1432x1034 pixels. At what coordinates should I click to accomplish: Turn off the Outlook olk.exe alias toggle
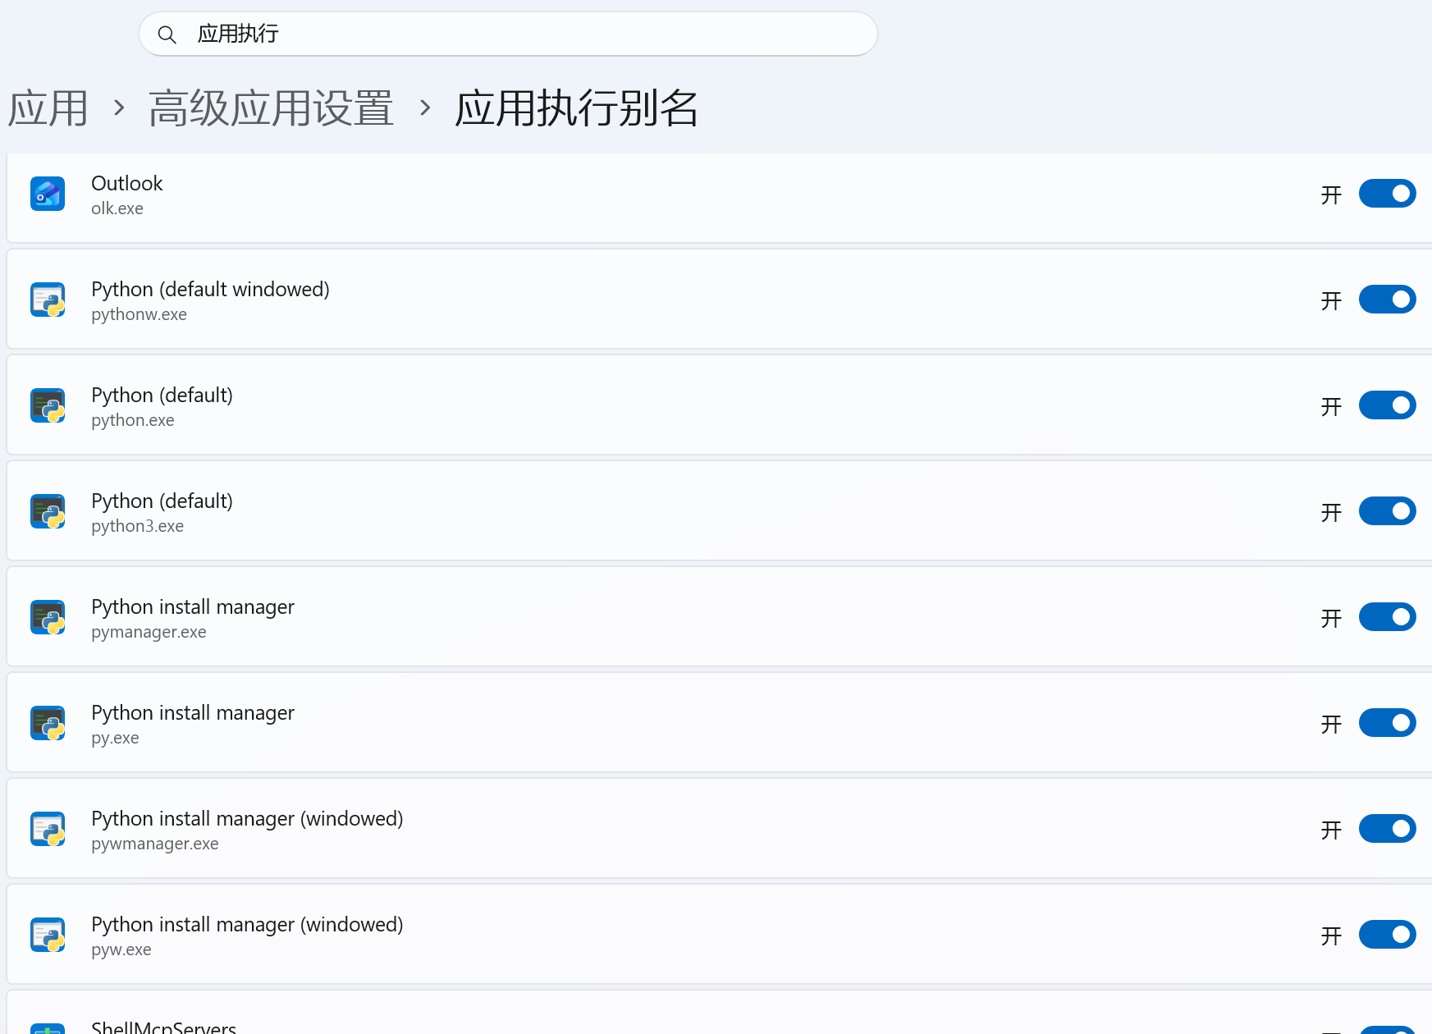click(1387, 194)
